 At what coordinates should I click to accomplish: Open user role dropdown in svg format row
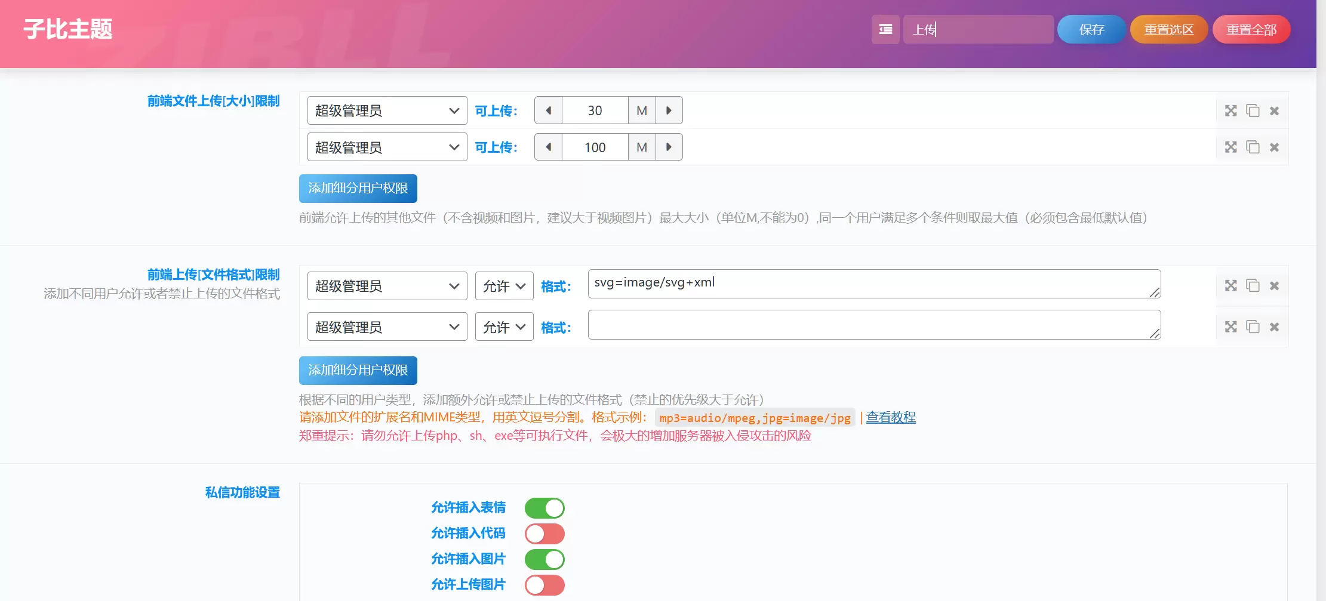pyautogui.click(x=387, y=286)
